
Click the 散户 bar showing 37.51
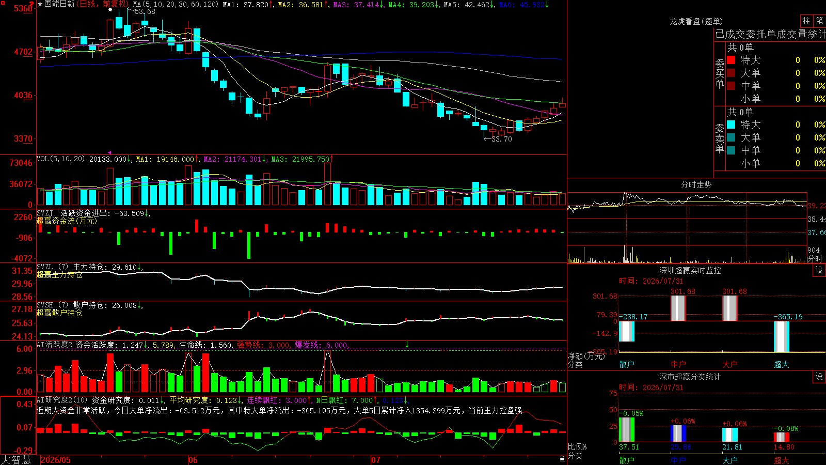627,430
